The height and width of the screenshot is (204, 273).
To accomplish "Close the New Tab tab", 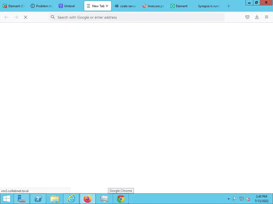I will tap(107, 6).
